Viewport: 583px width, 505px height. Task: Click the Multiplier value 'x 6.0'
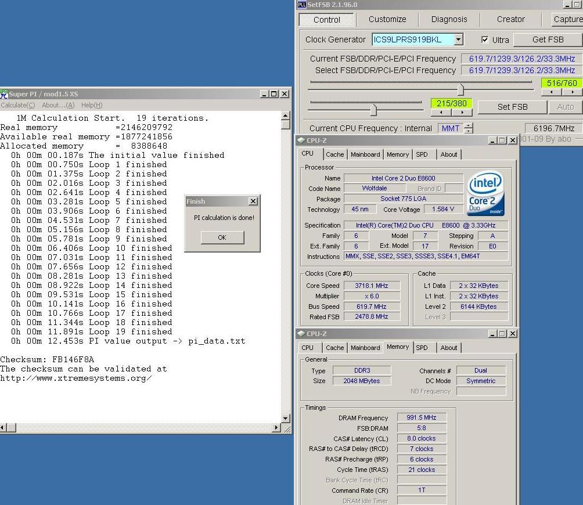point(372,296)
